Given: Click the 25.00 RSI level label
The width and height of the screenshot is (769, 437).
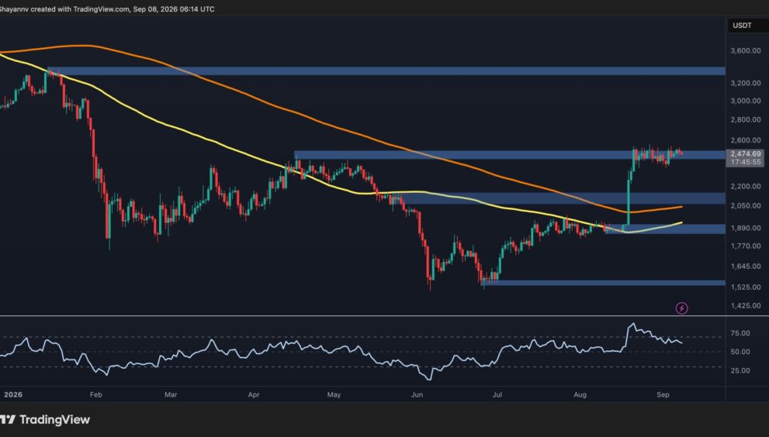Looking at the screenshot, I should tap(740, 370).
